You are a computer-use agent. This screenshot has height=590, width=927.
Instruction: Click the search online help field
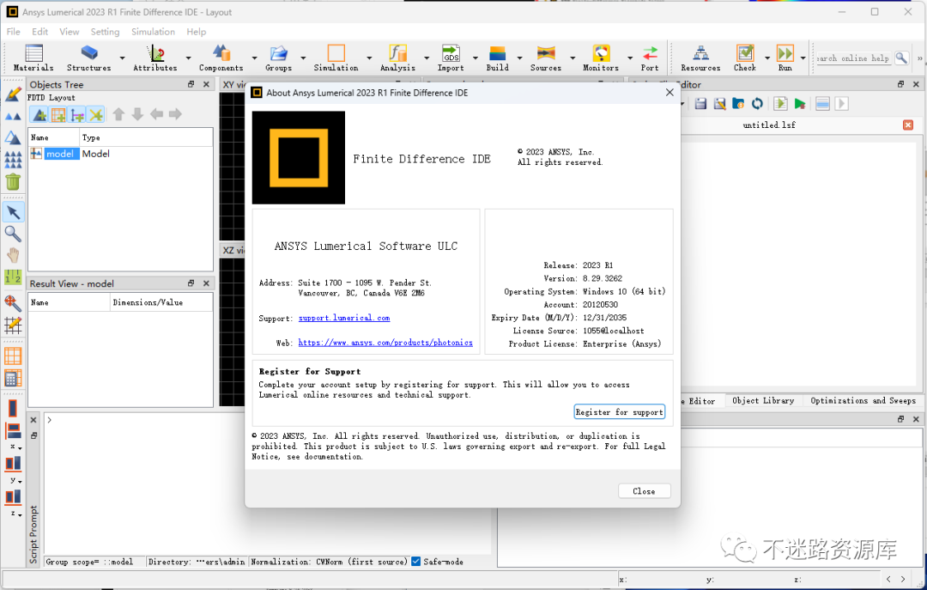click(853, 58)
